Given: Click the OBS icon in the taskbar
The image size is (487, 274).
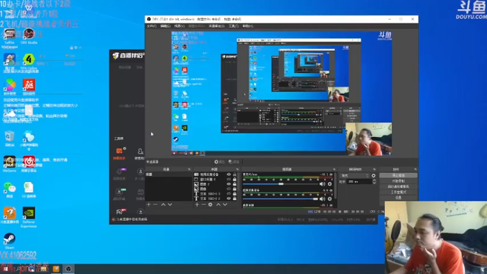Looking at the screenshot, I should 68,269.
